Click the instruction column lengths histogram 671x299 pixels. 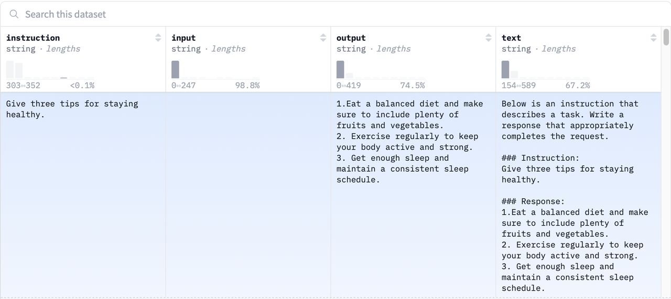[x=50, y=70]
